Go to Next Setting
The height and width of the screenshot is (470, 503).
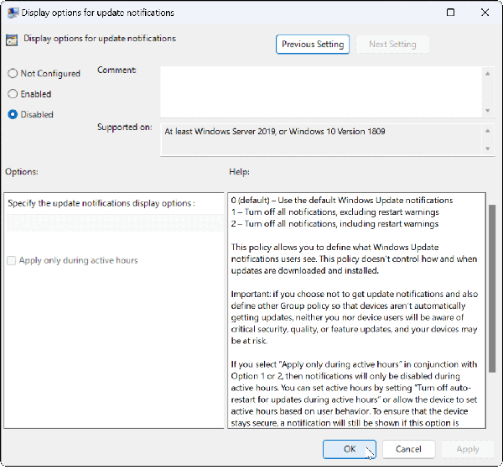point(392,44)
